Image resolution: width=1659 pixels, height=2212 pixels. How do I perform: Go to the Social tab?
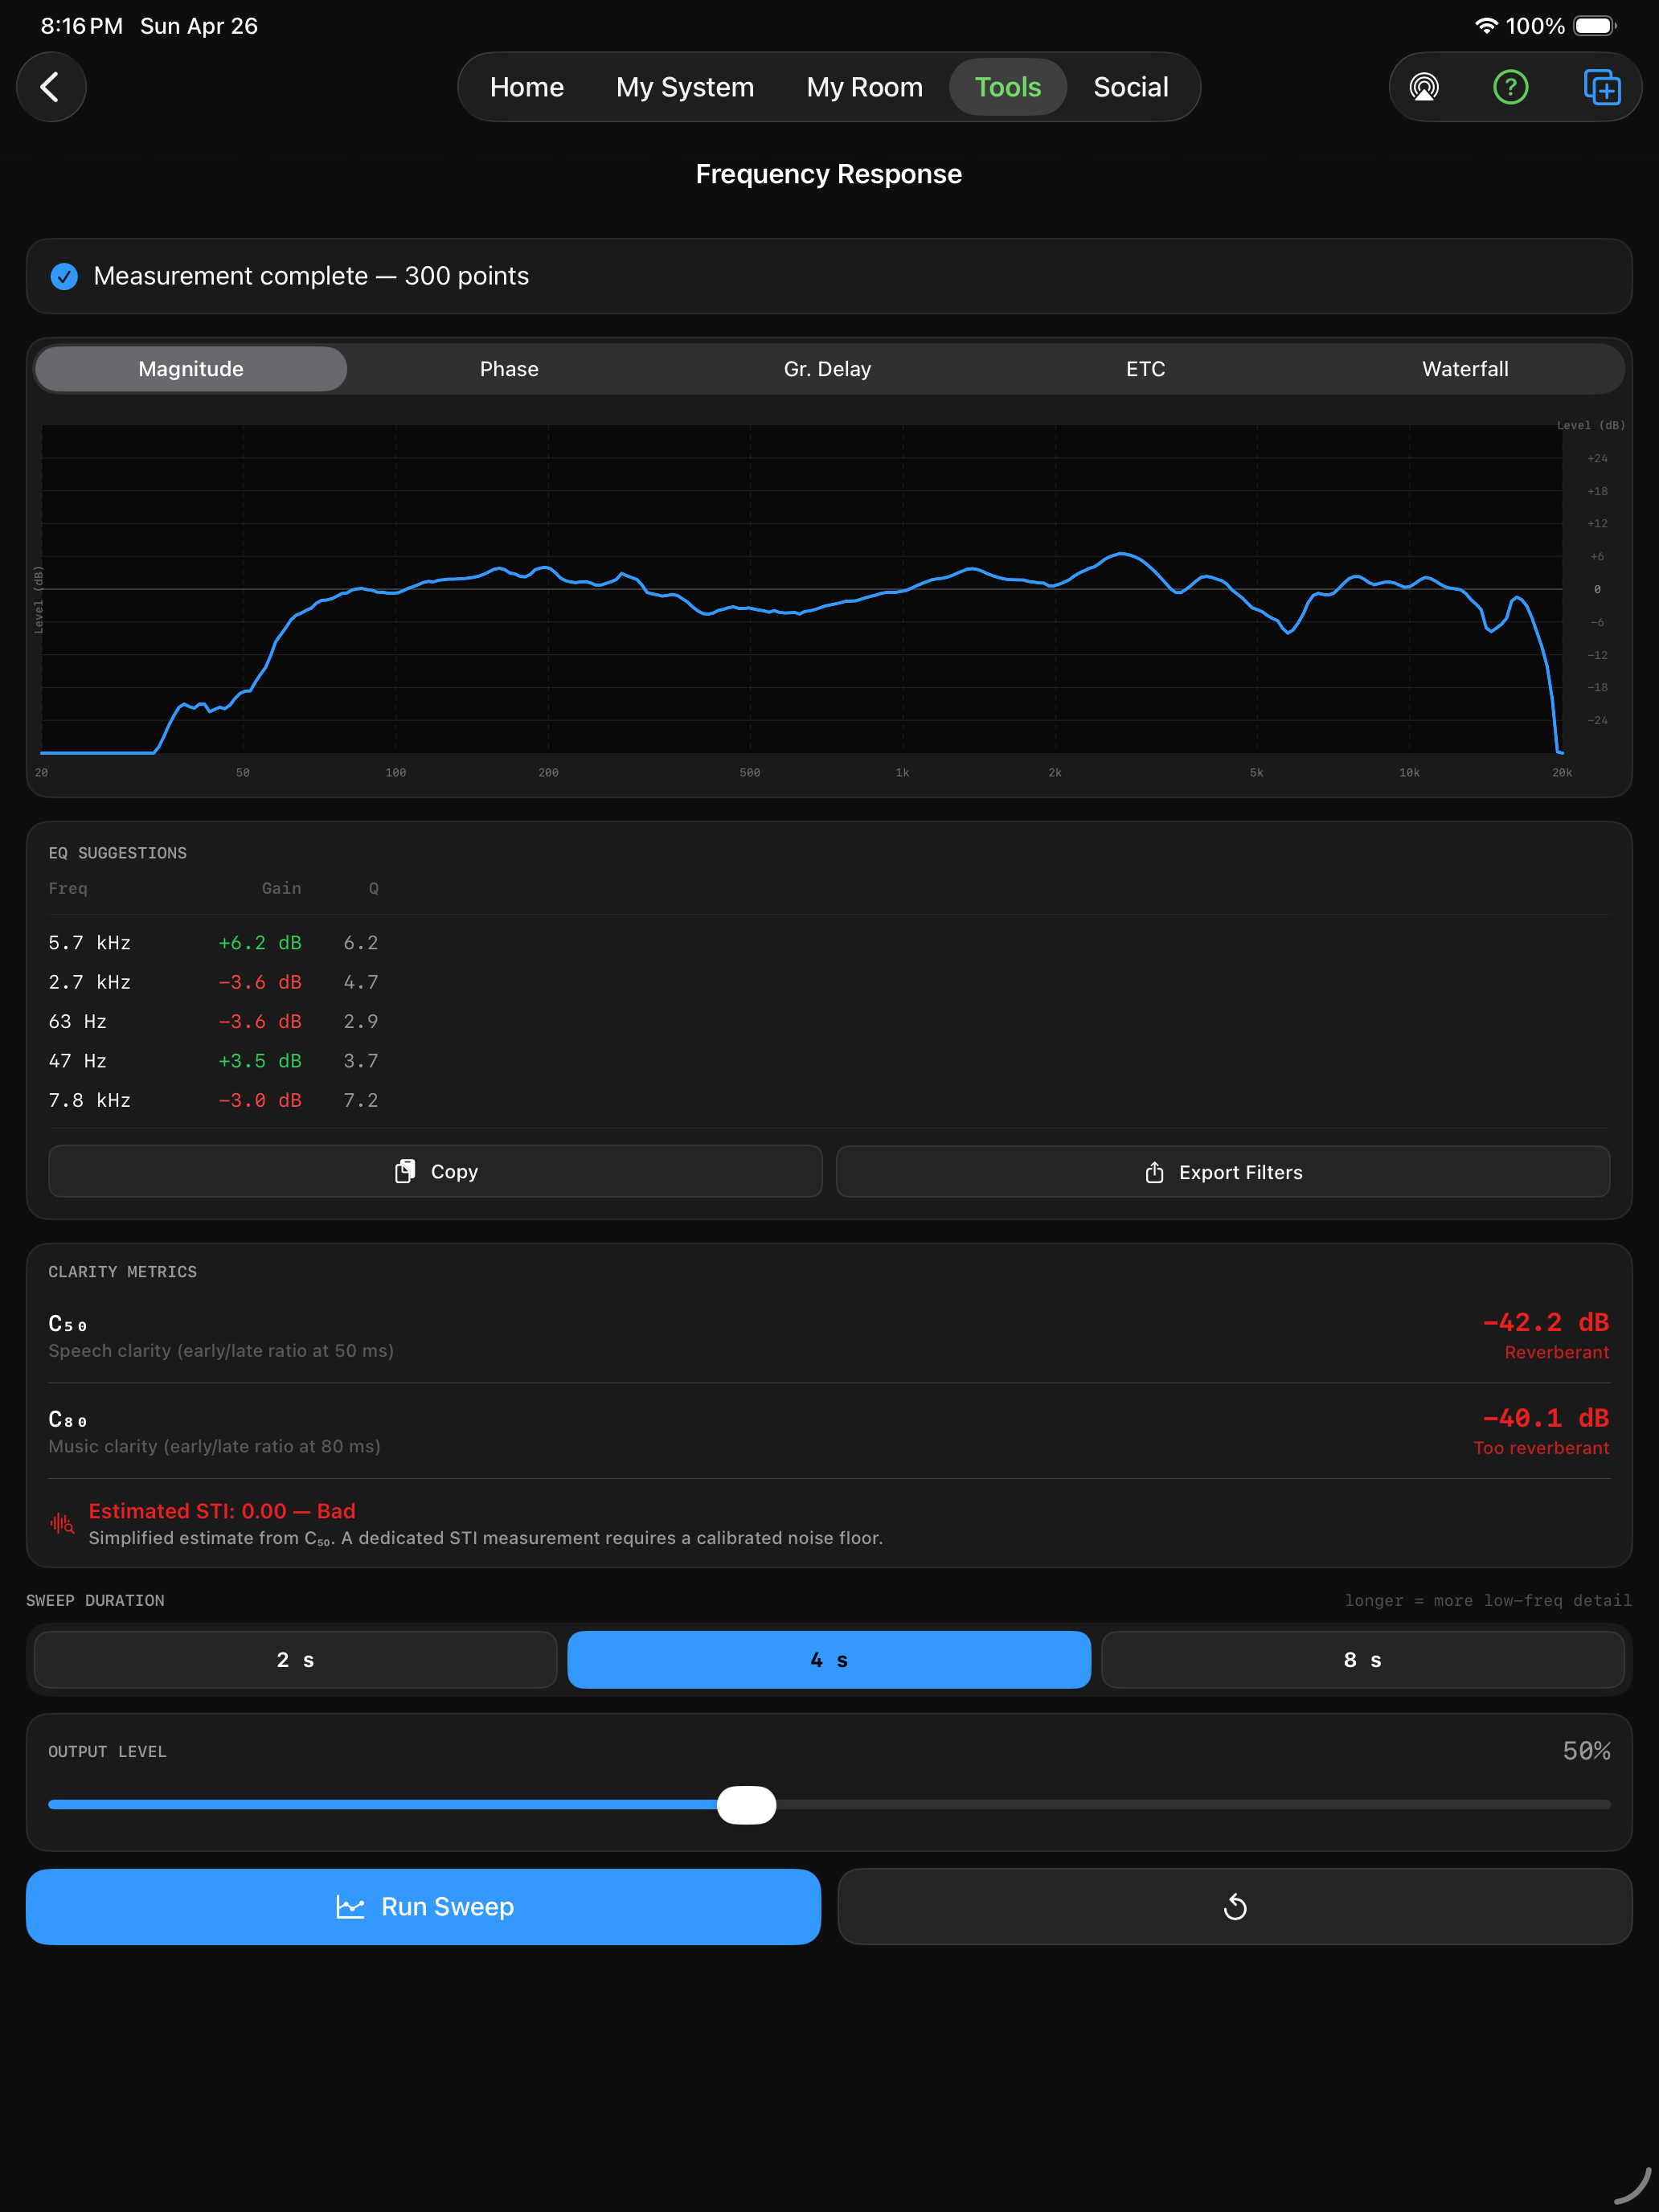1130,87
